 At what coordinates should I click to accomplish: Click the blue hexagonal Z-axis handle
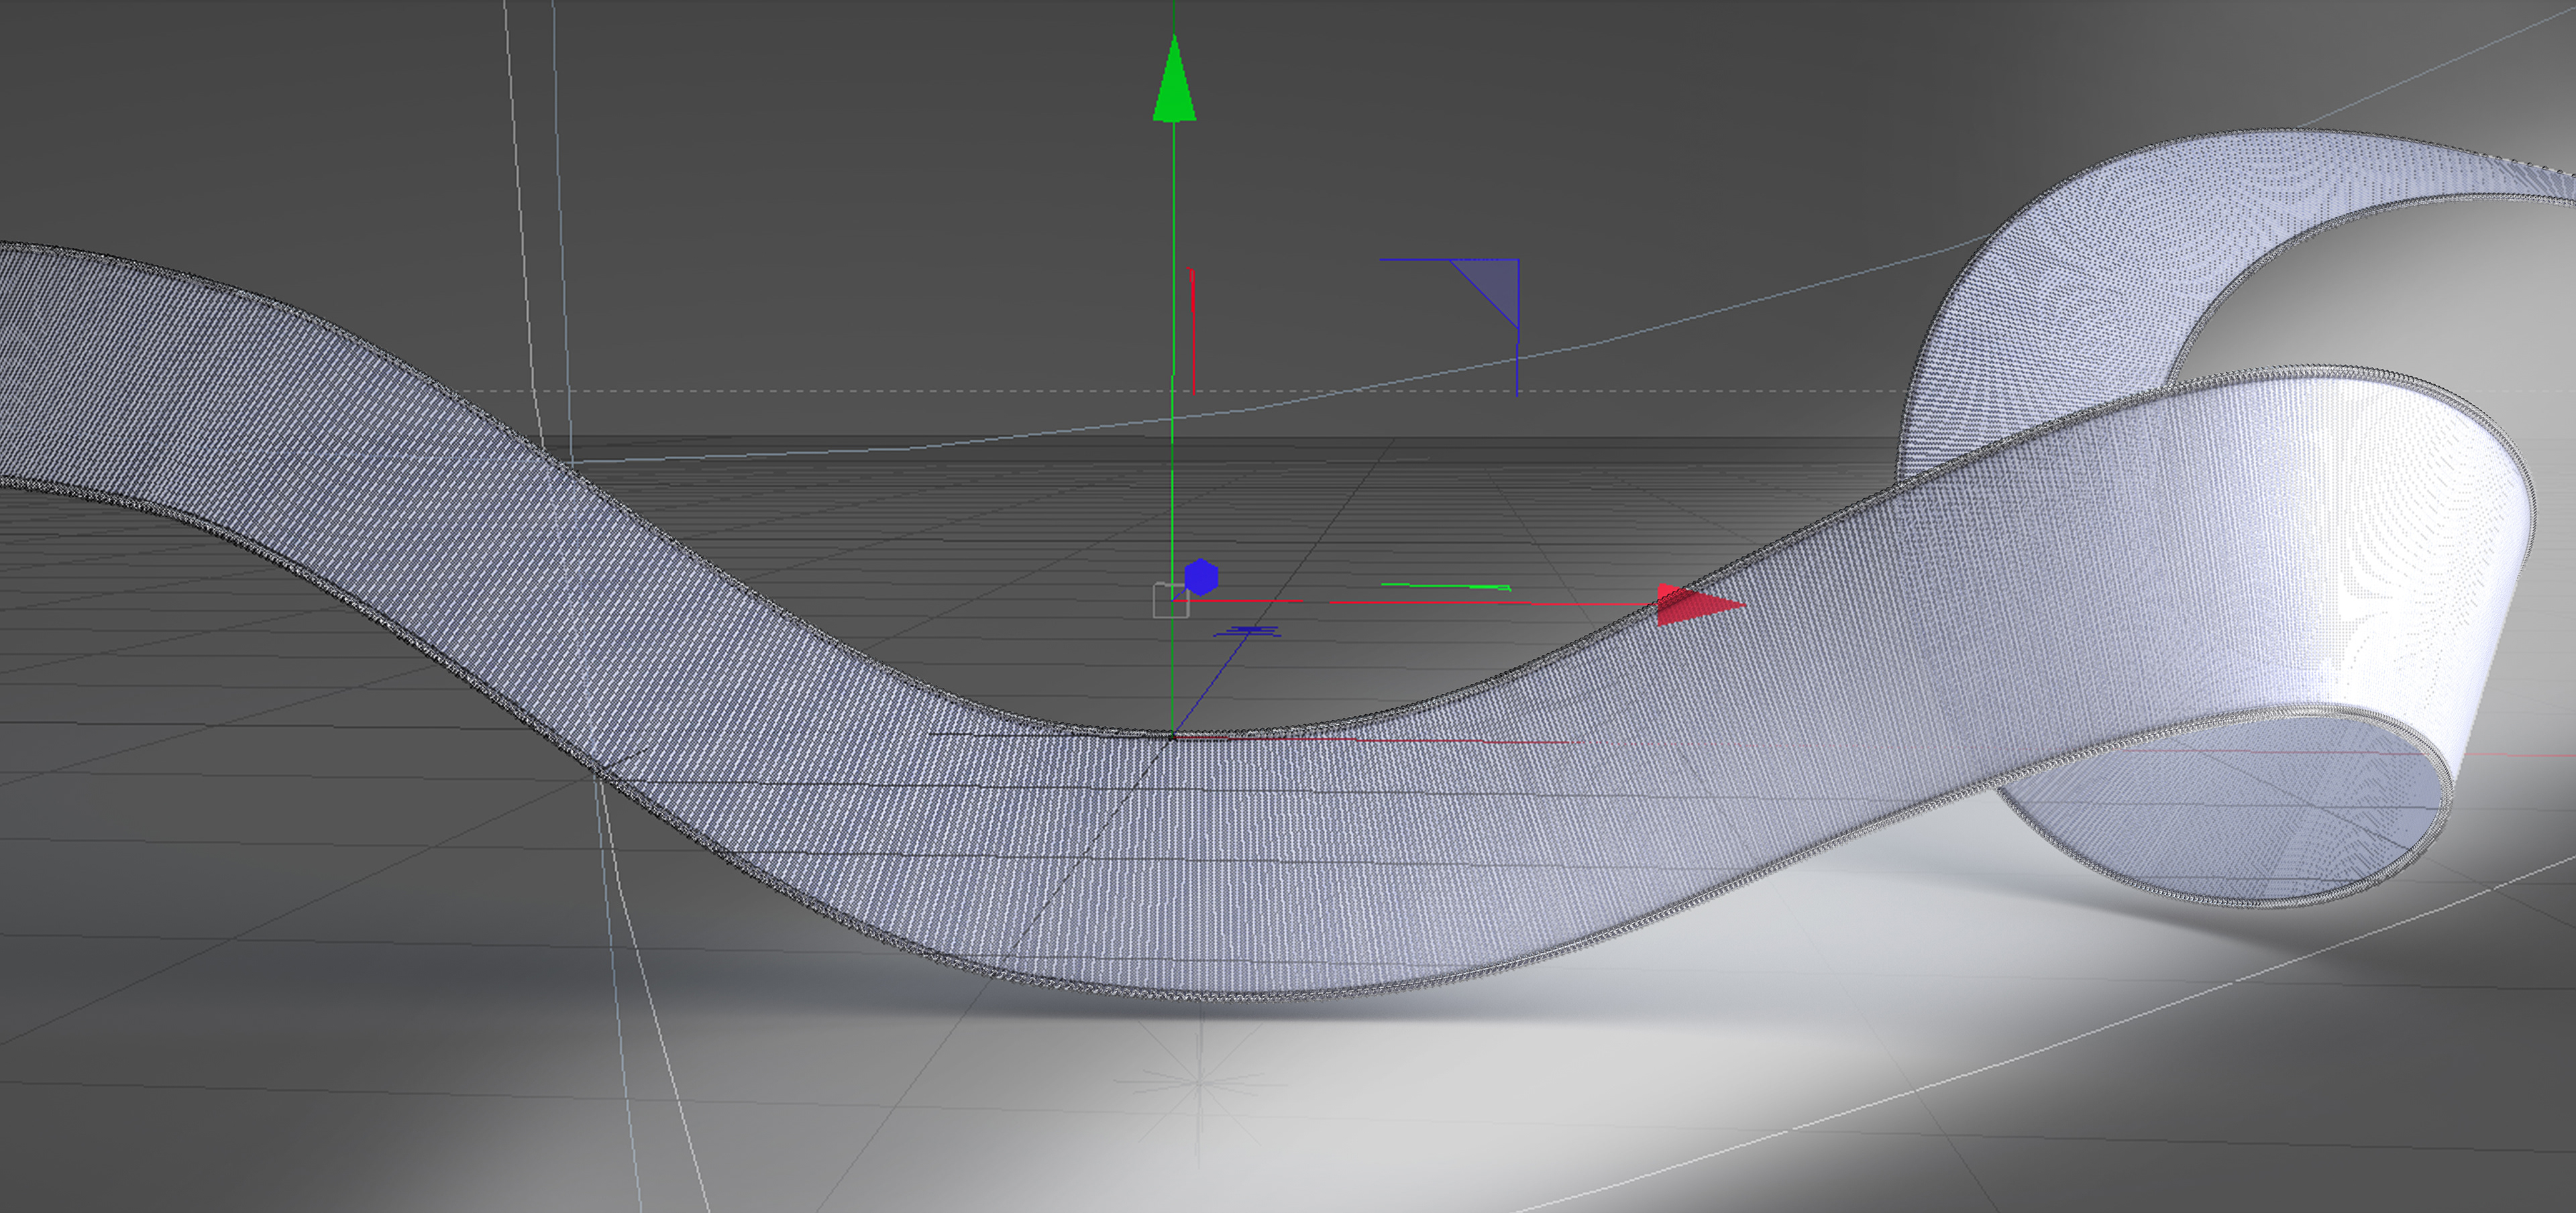click(1201, 577)
